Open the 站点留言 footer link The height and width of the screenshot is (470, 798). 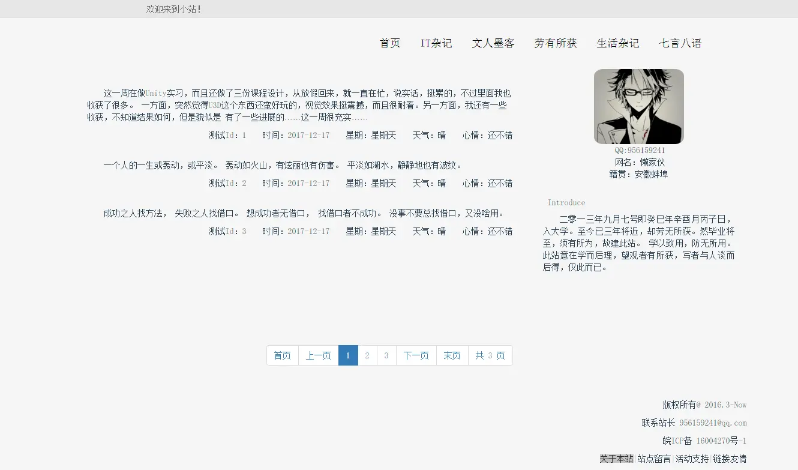tap(654, 459)
